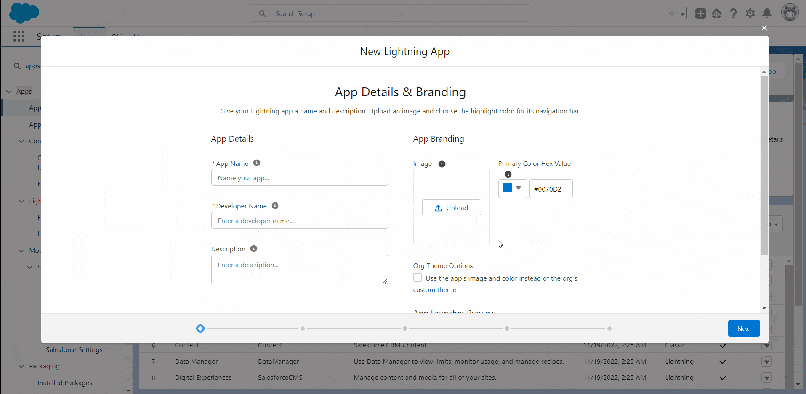Click the Quick Find apps search box
The image size is (806, 394).
26,66
